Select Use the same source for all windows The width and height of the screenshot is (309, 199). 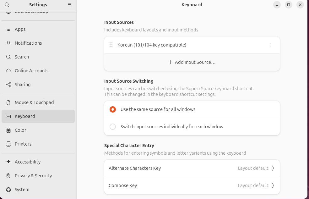pyautogui.click(x=192, y=109)
